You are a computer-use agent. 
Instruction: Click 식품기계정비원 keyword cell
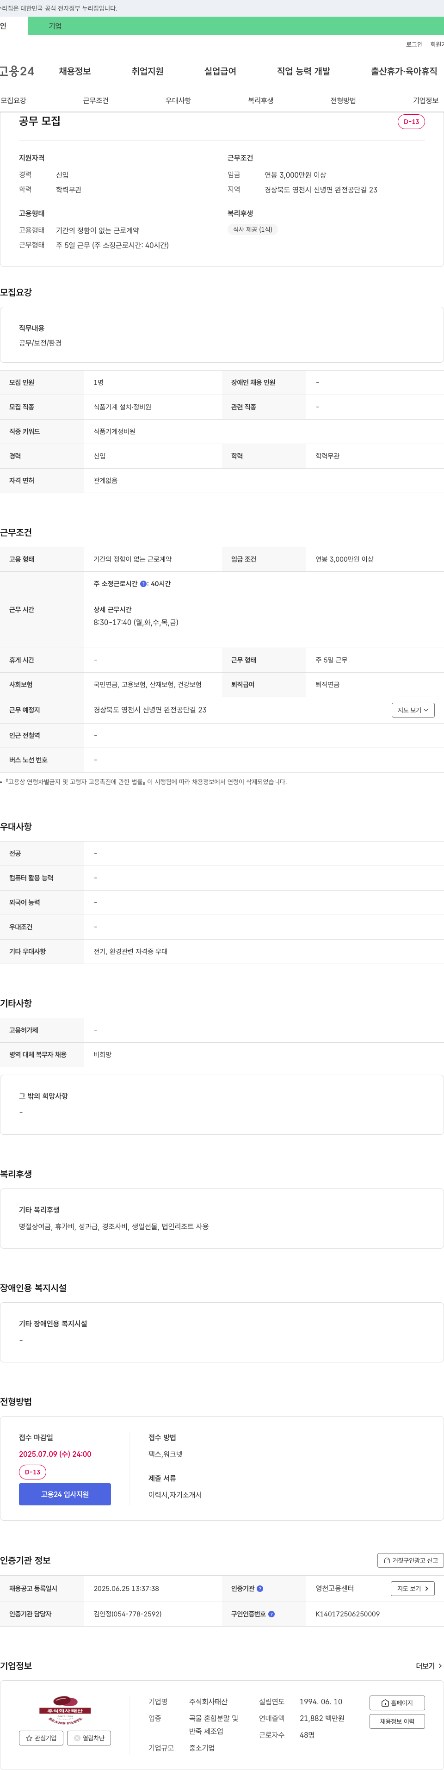114,432
